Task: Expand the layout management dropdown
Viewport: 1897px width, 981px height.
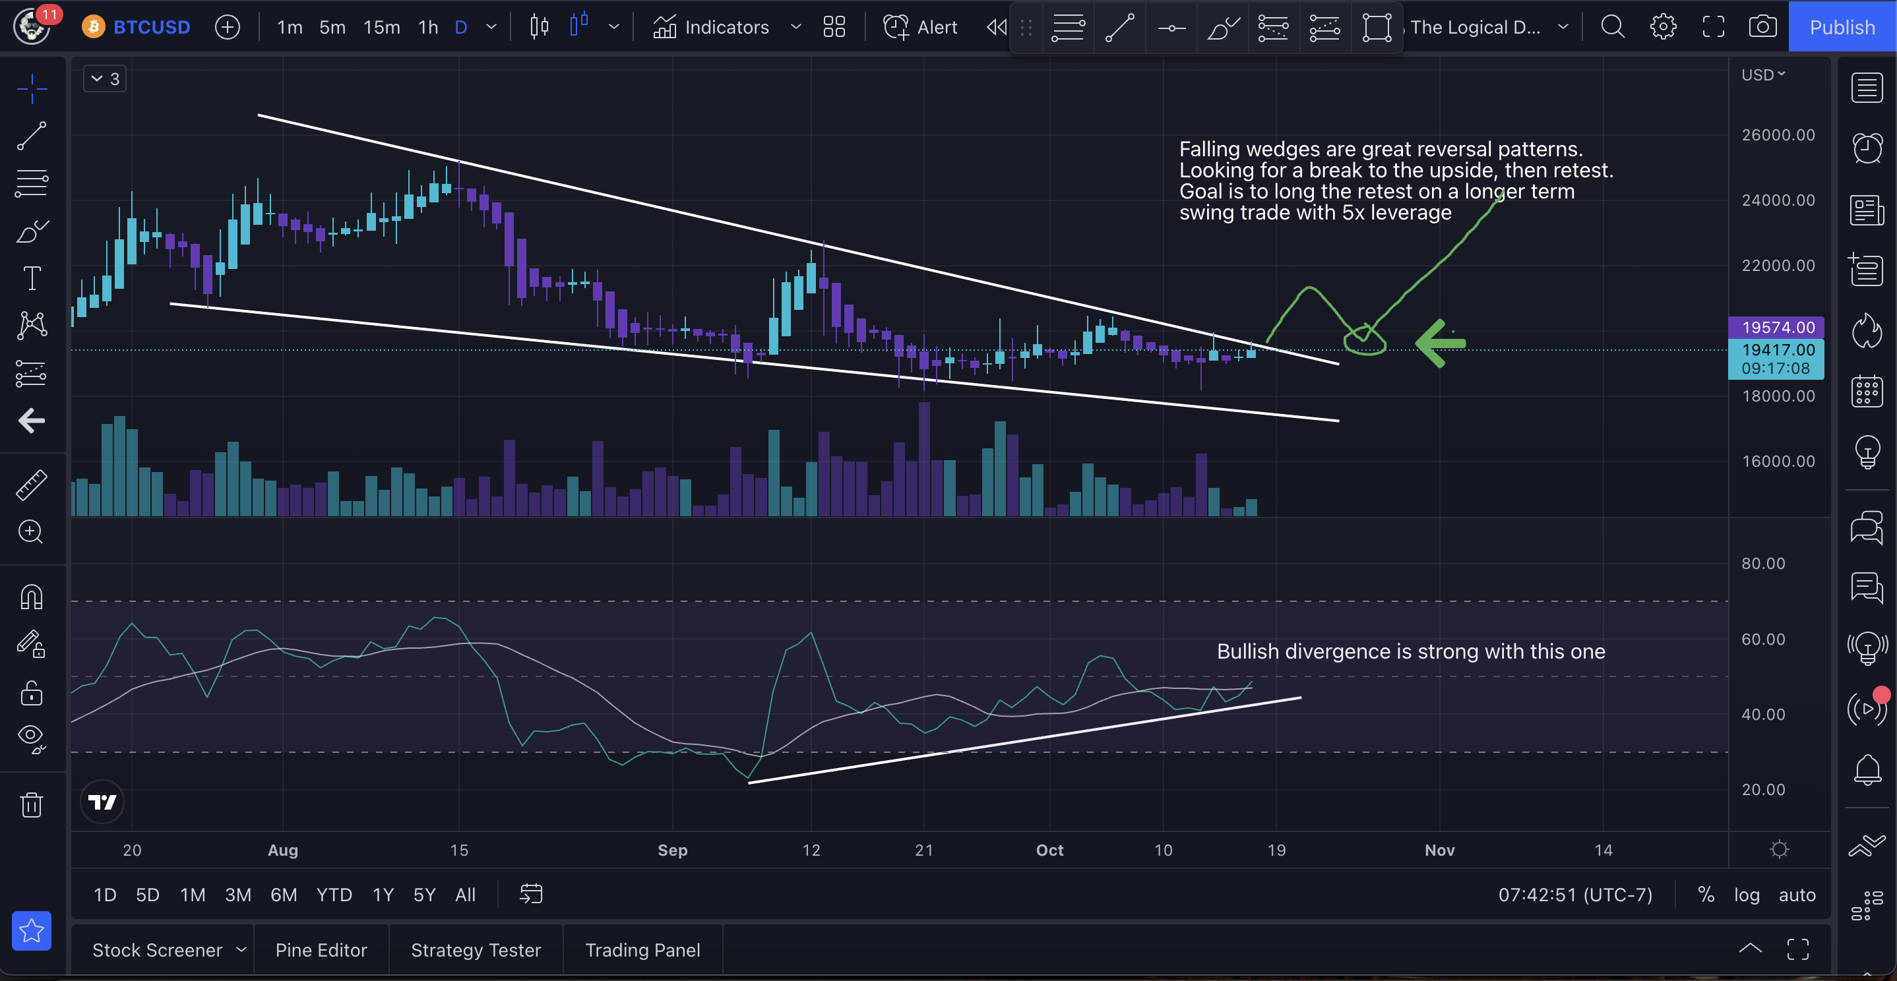Action: 1563,27
